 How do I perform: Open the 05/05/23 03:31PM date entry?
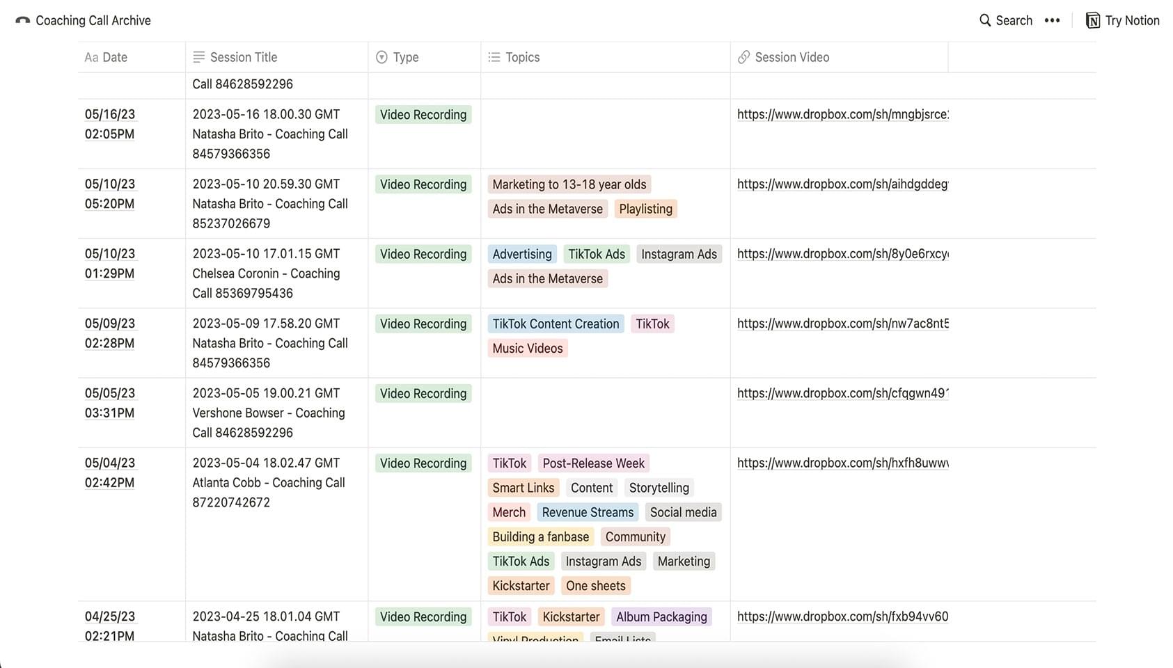coord(110,402)
